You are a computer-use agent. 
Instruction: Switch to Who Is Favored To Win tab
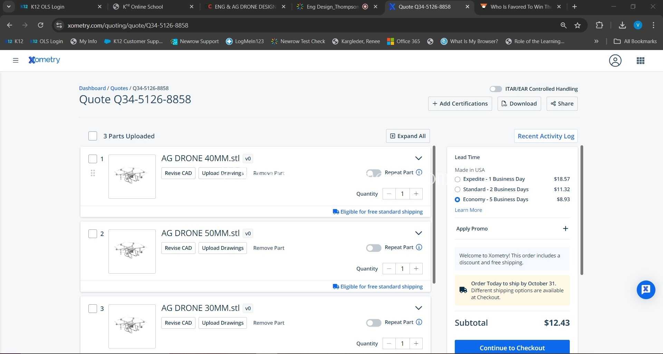coord(521,7)
